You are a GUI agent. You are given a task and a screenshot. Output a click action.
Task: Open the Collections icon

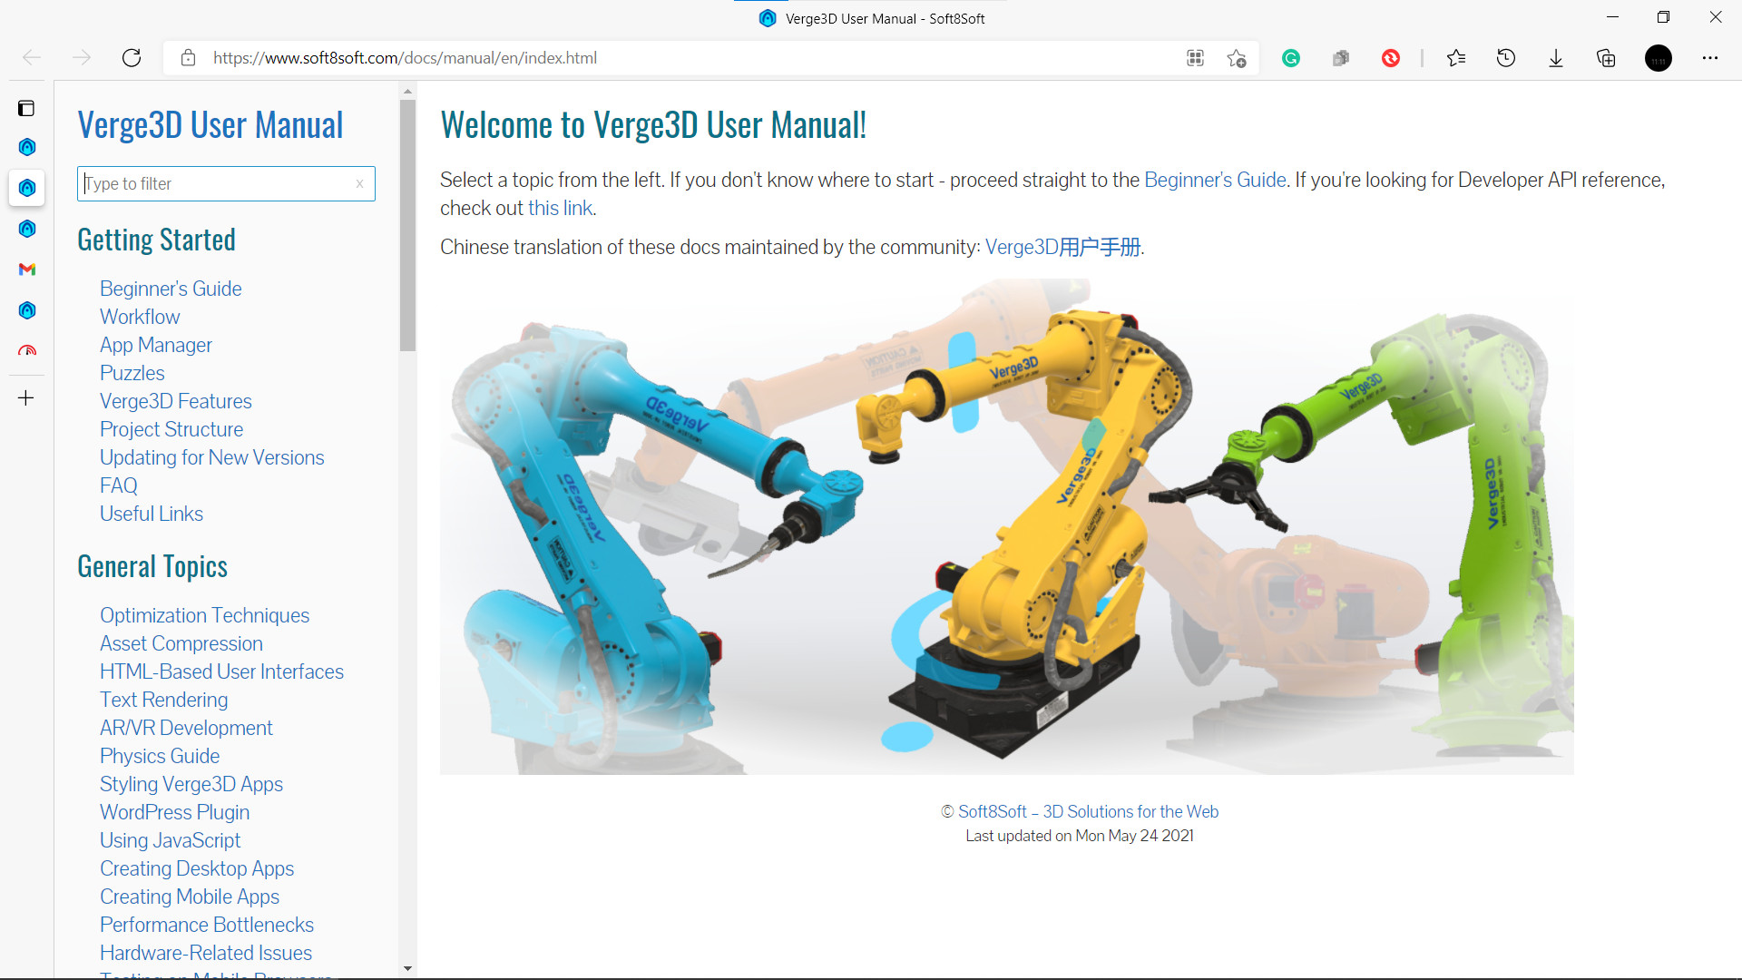pos(1606,58)
